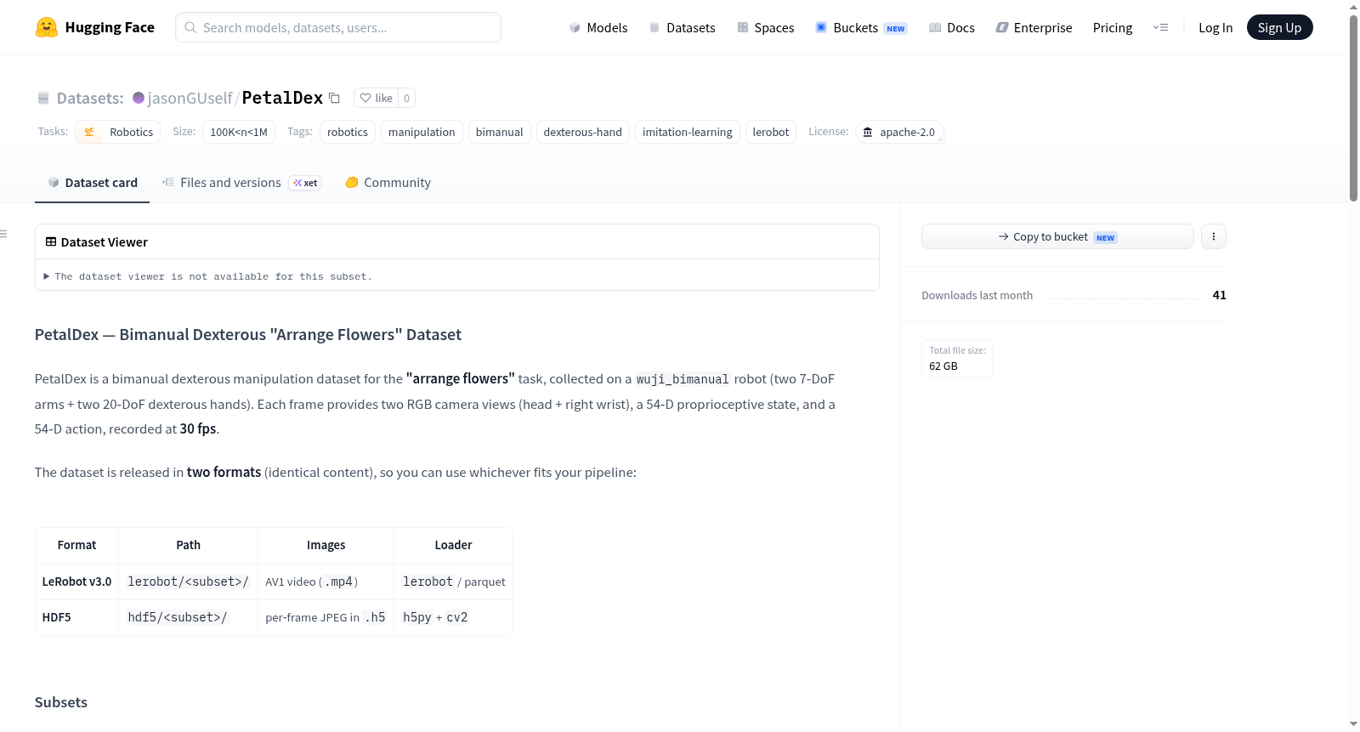Click the Log In link
The width and height of the screenshot is (1360, 732).
tap(1215, 27)
